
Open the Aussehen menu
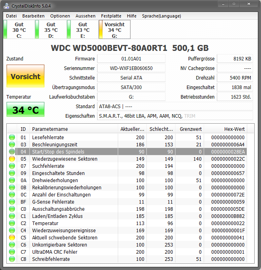[x=86, y=16]
